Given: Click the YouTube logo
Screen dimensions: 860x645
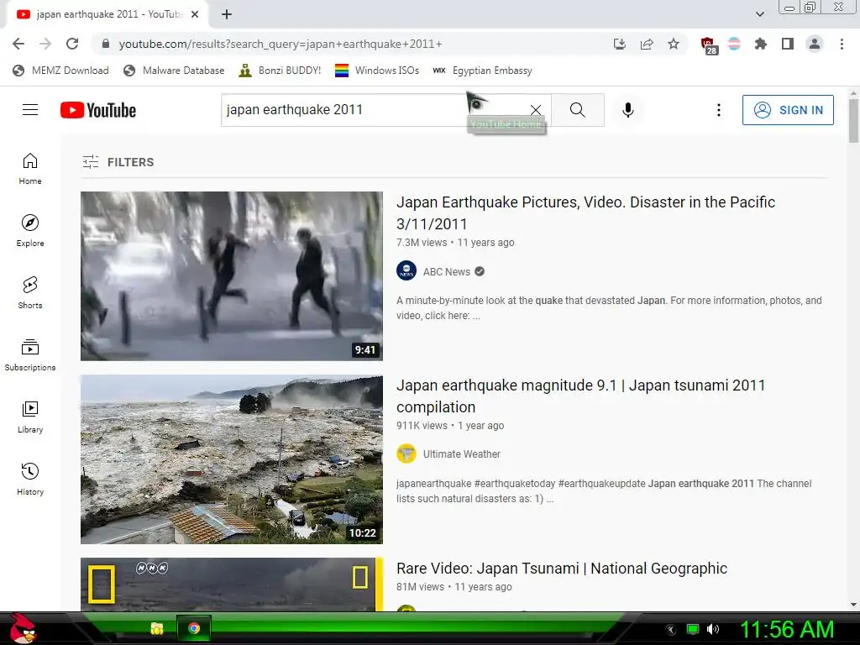Looking at the screenshot, I should click(x=98, y=110).
